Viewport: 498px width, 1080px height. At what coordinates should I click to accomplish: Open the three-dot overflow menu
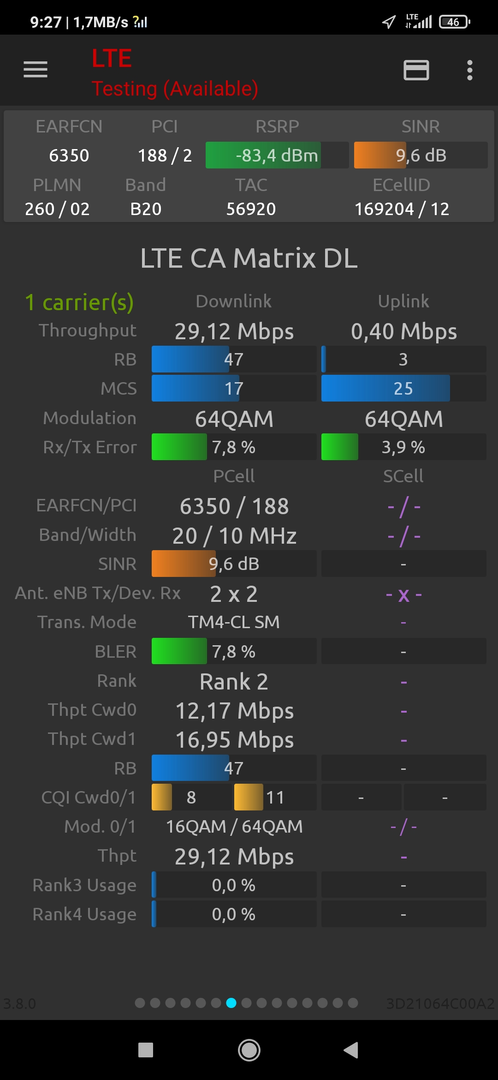click(x=469, y=70)
